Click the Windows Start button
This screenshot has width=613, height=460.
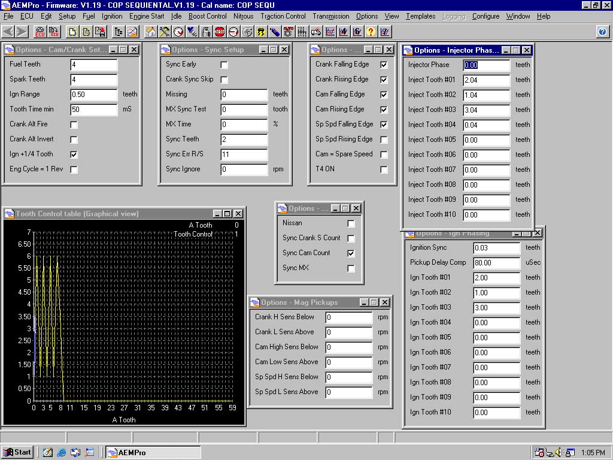(17, 452)
